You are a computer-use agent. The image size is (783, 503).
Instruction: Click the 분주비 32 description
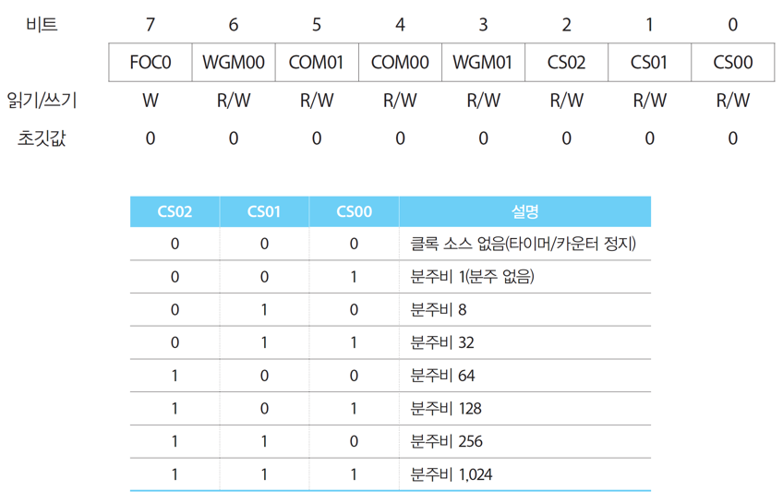click(442, 342)
